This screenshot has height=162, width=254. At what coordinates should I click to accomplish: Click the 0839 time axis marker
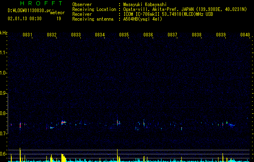pyautogui.click(x=221, y=35)
